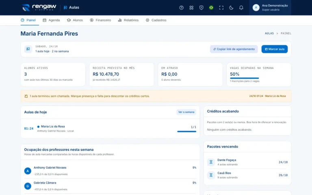Open the Alunos tab
Image resolution: width=312 pixels, height=195 pixels.
[75, 20]
